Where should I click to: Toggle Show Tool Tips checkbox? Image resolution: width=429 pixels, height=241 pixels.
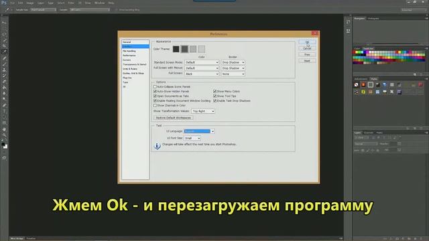click(214, 96)
